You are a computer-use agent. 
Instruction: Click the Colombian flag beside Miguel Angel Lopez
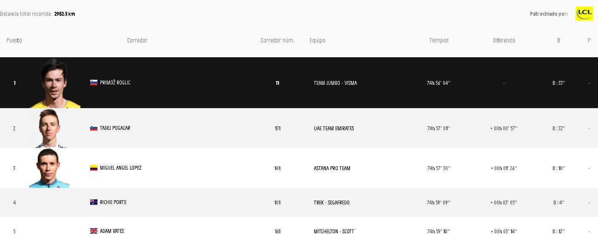(x=94, y=168)
